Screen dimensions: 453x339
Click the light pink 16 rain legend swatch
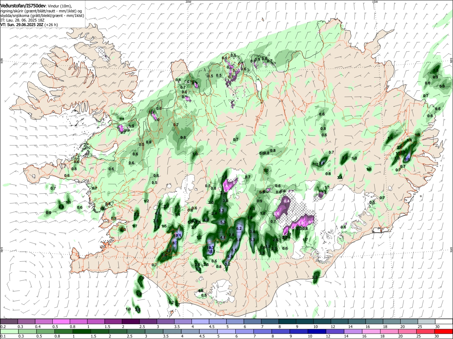372,331
